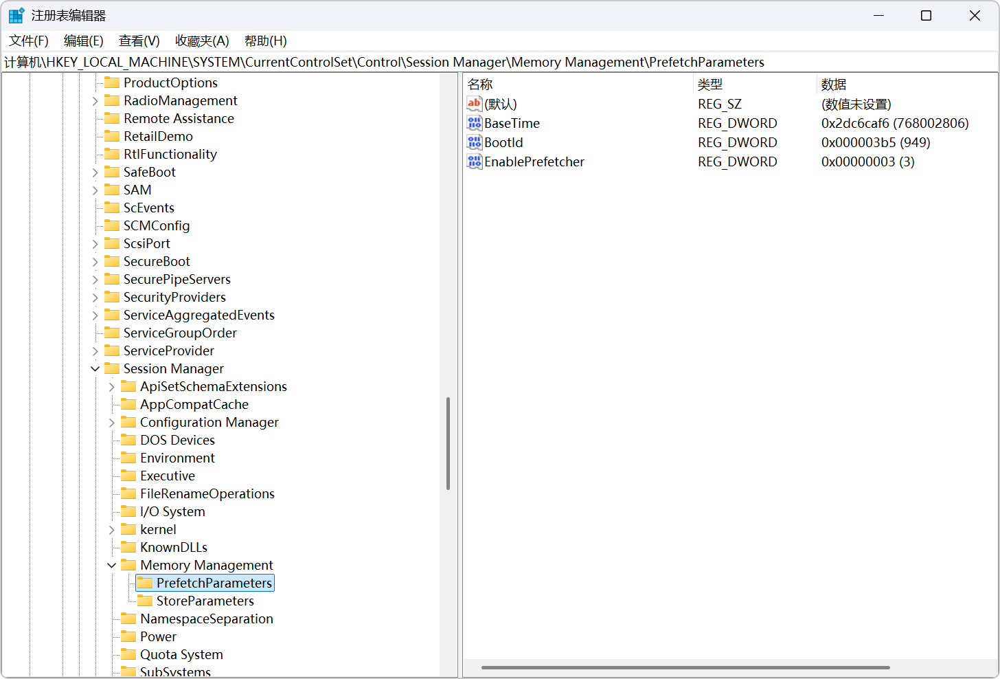This screenshot has width=1000, height=679.
Task: Open the 收藏夹(A) menu
Action: click(201, 41)
